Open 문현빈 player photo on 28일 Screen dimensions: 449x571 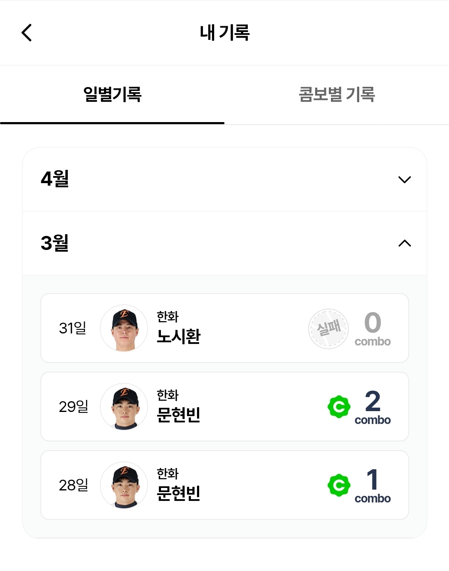(124, 485)
